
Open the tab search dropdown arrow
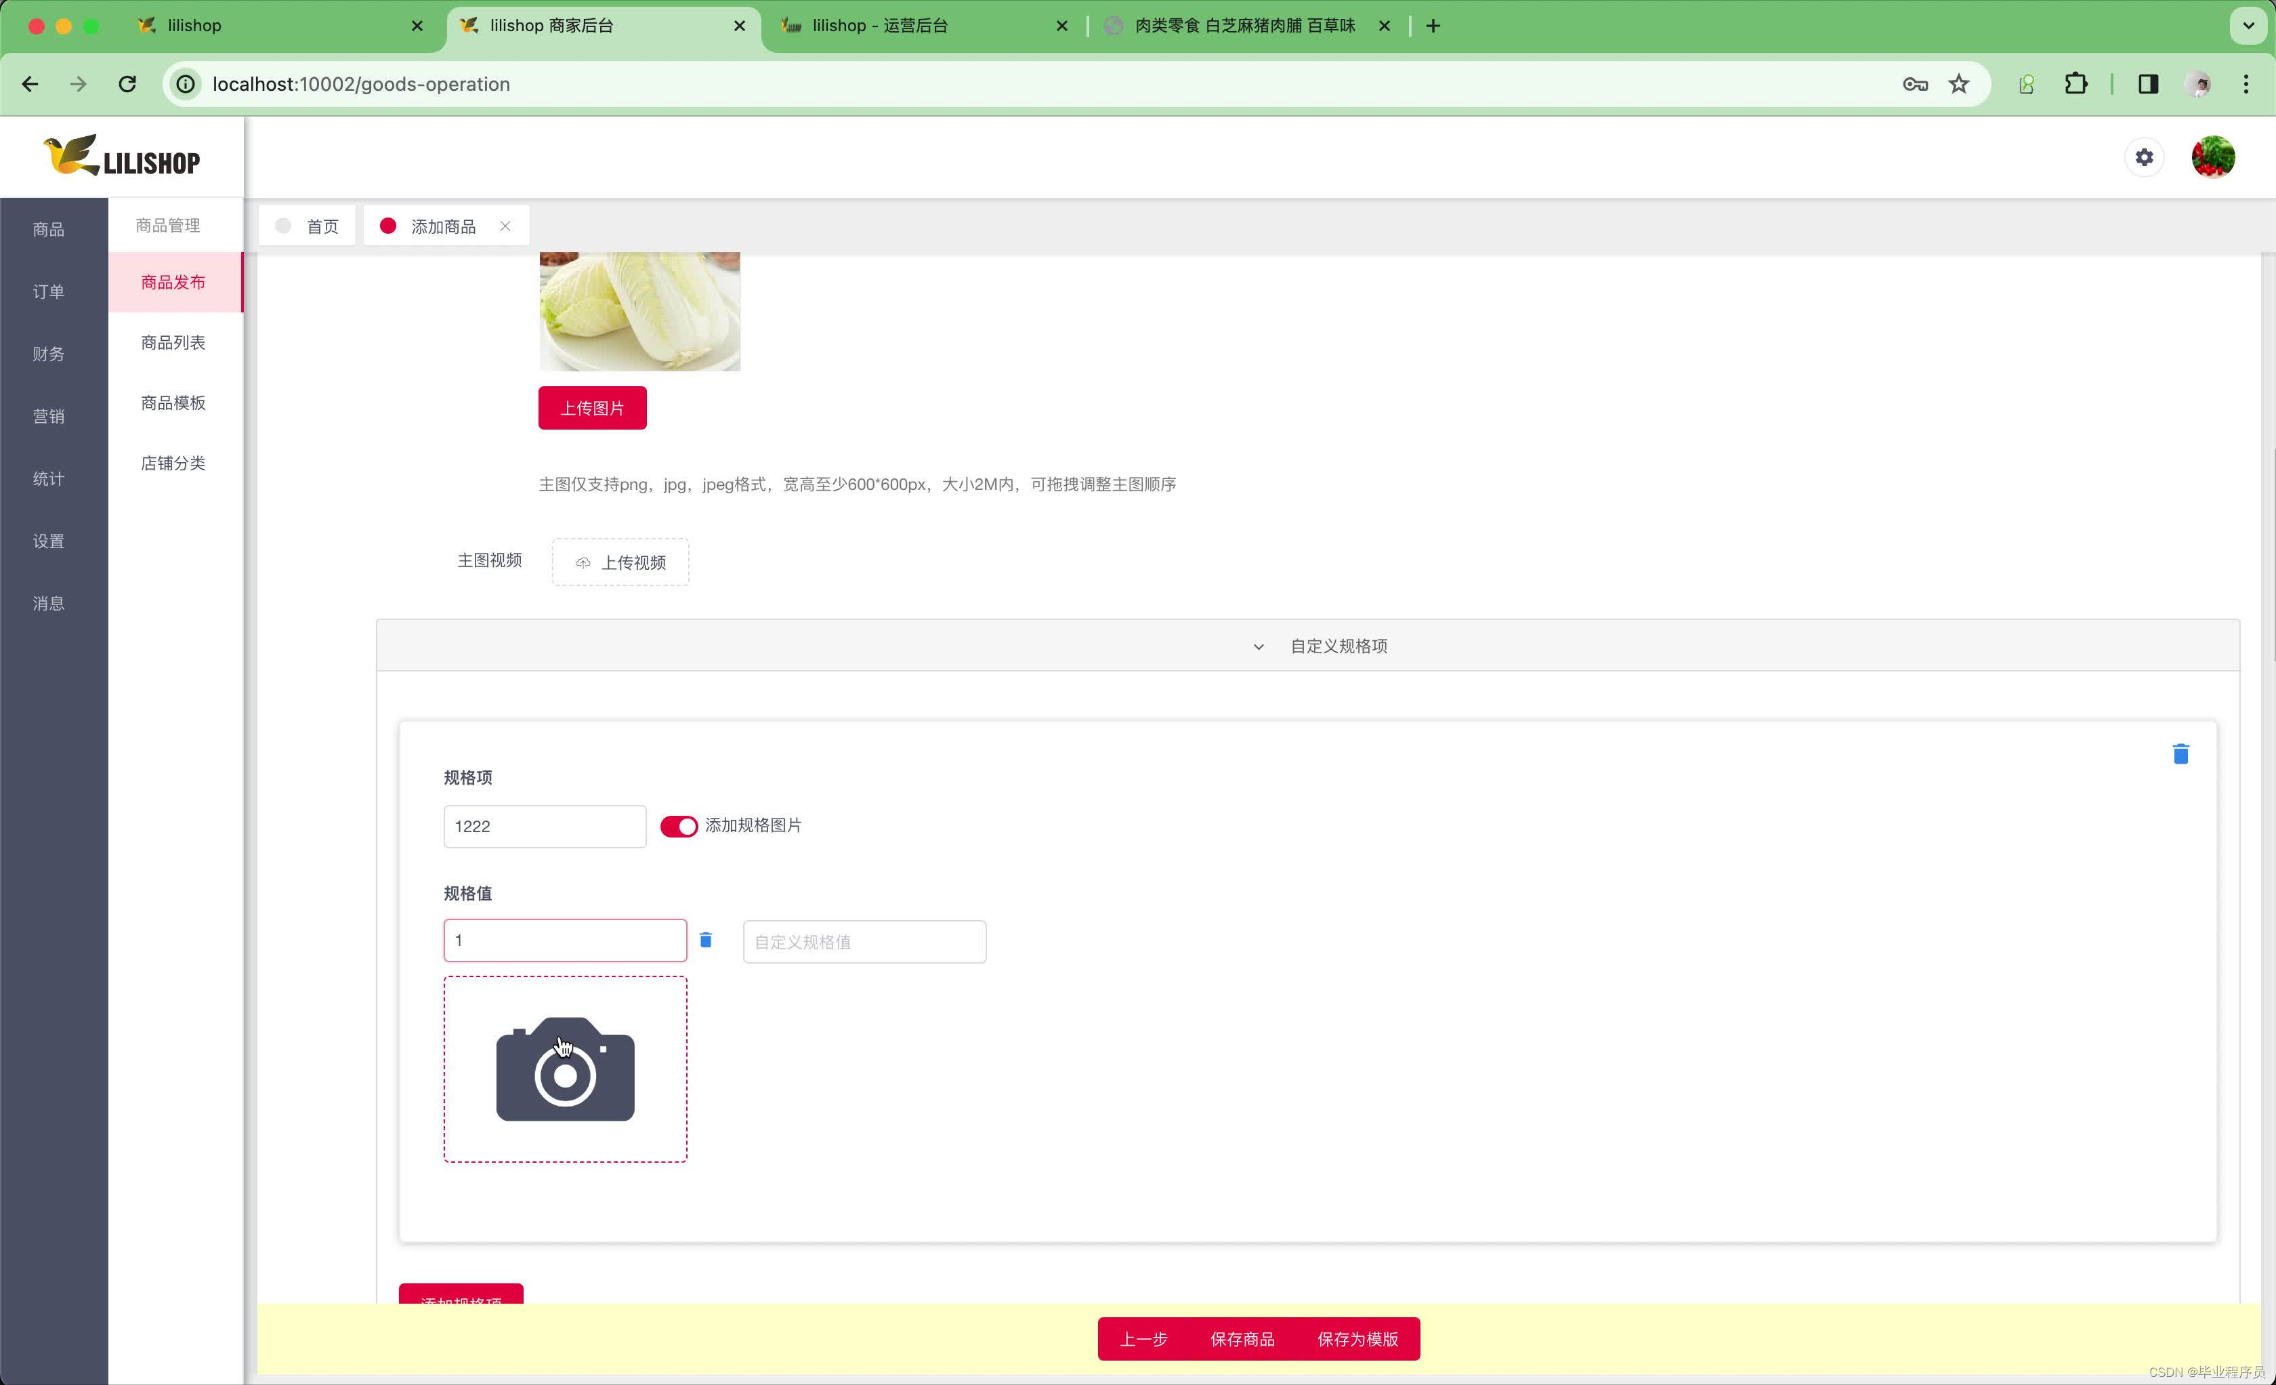pyautogui.click(x=2248, y=26)
